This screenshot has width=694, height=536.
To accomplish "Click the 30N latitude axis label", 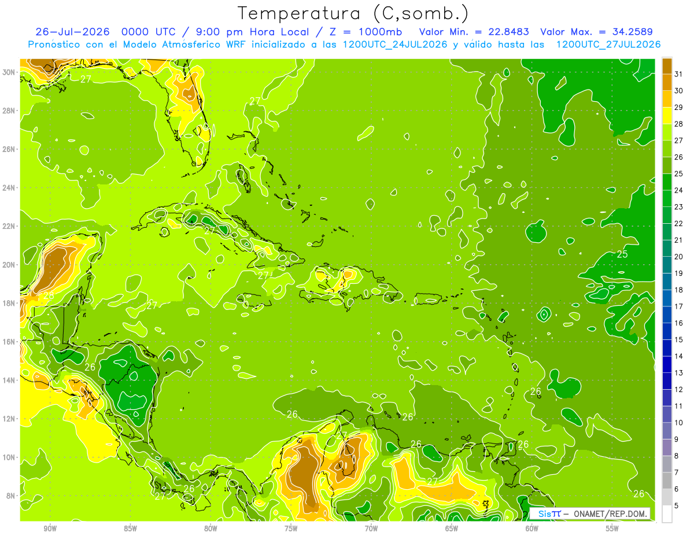I will coord(9,72).
